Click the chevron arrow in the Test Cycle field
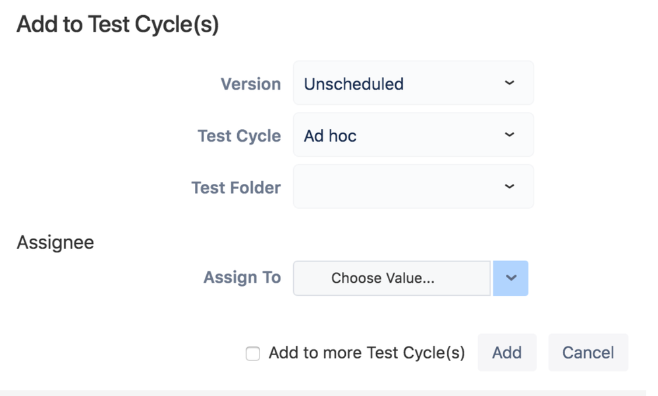This screenshot has height=396, width=658. tap(509, 134)
